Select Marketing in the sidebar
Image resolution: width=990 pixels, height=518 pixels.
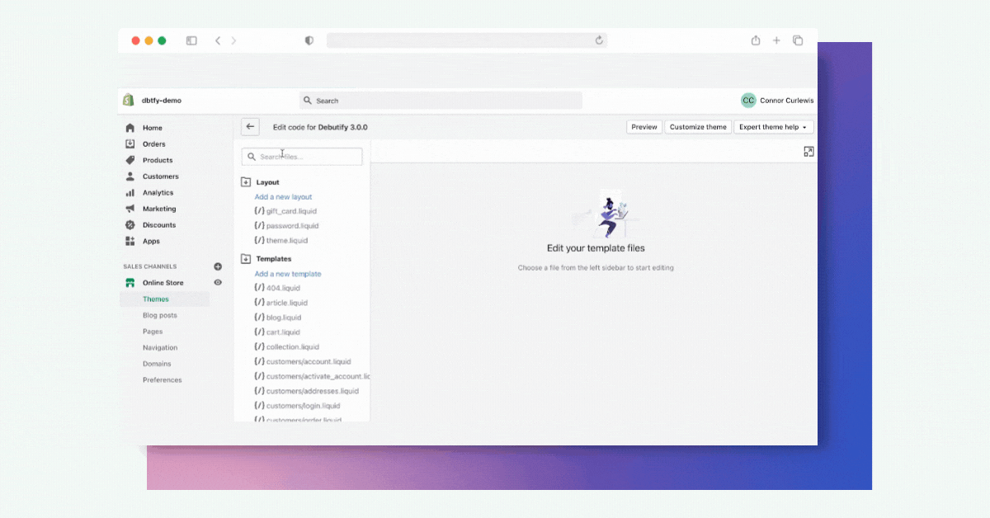click(x=159, y=209)
